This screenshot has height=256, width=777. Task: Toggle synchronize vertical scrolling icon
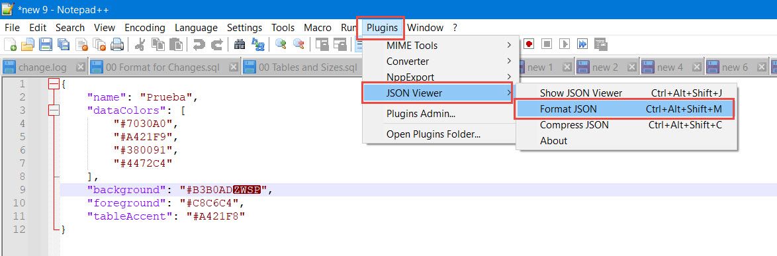[322, 44]
